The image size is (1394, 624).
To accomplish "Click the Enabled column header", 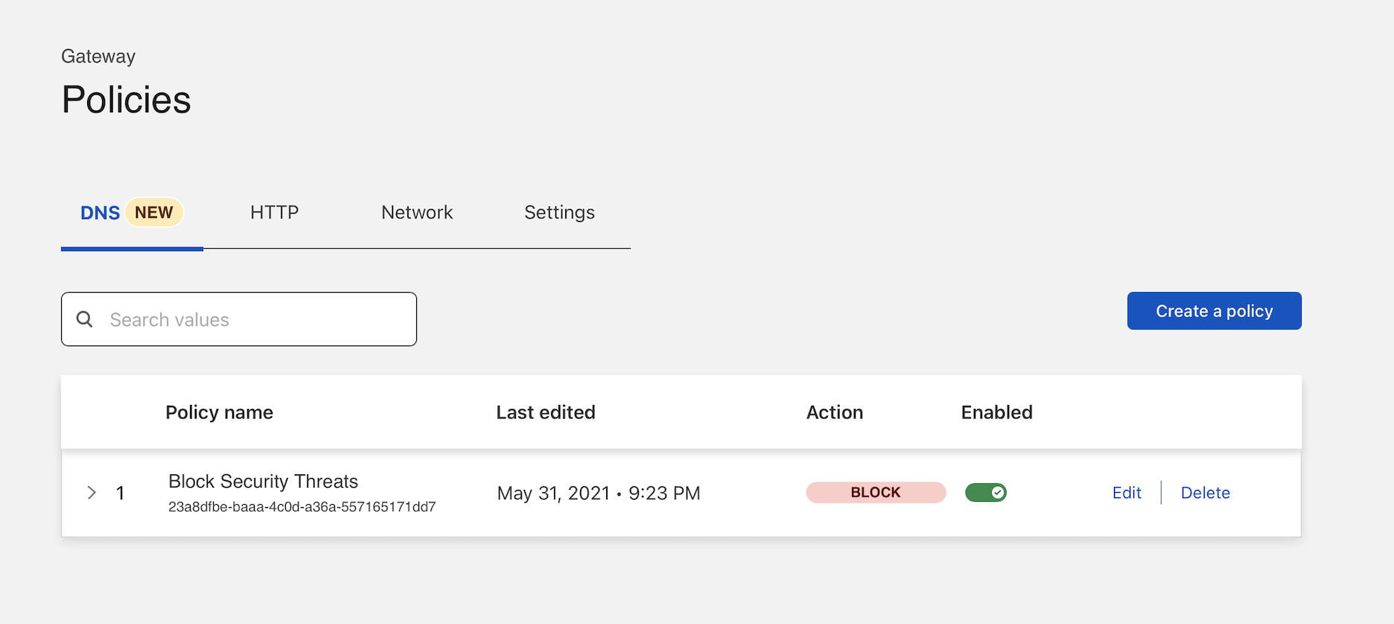I will click(996, 413).
